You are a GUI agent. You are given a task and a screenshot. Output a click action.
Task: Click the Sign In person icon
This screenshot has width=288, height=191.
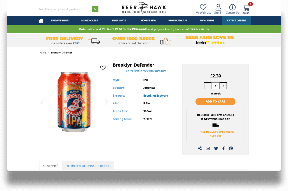coord(218,7)
